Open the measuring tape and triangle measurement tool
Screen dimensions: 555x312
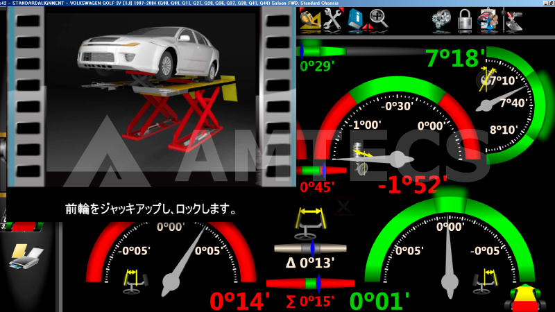pyautogui.click(x=310, y=20)
